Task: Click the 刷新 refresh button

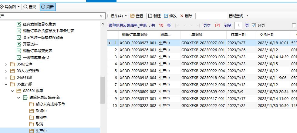Action: [x=48, y=6]
